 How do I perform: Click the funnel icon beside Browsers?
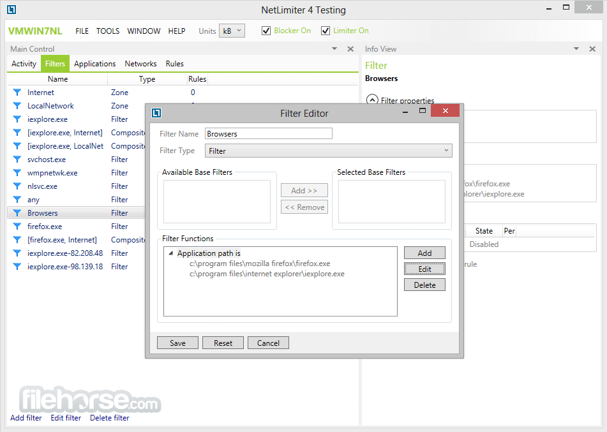pyautogui.click(x=17, y=213)
